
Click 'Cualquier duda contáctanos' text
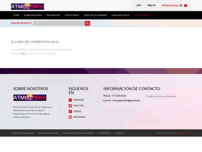click(x=161, y=96)
